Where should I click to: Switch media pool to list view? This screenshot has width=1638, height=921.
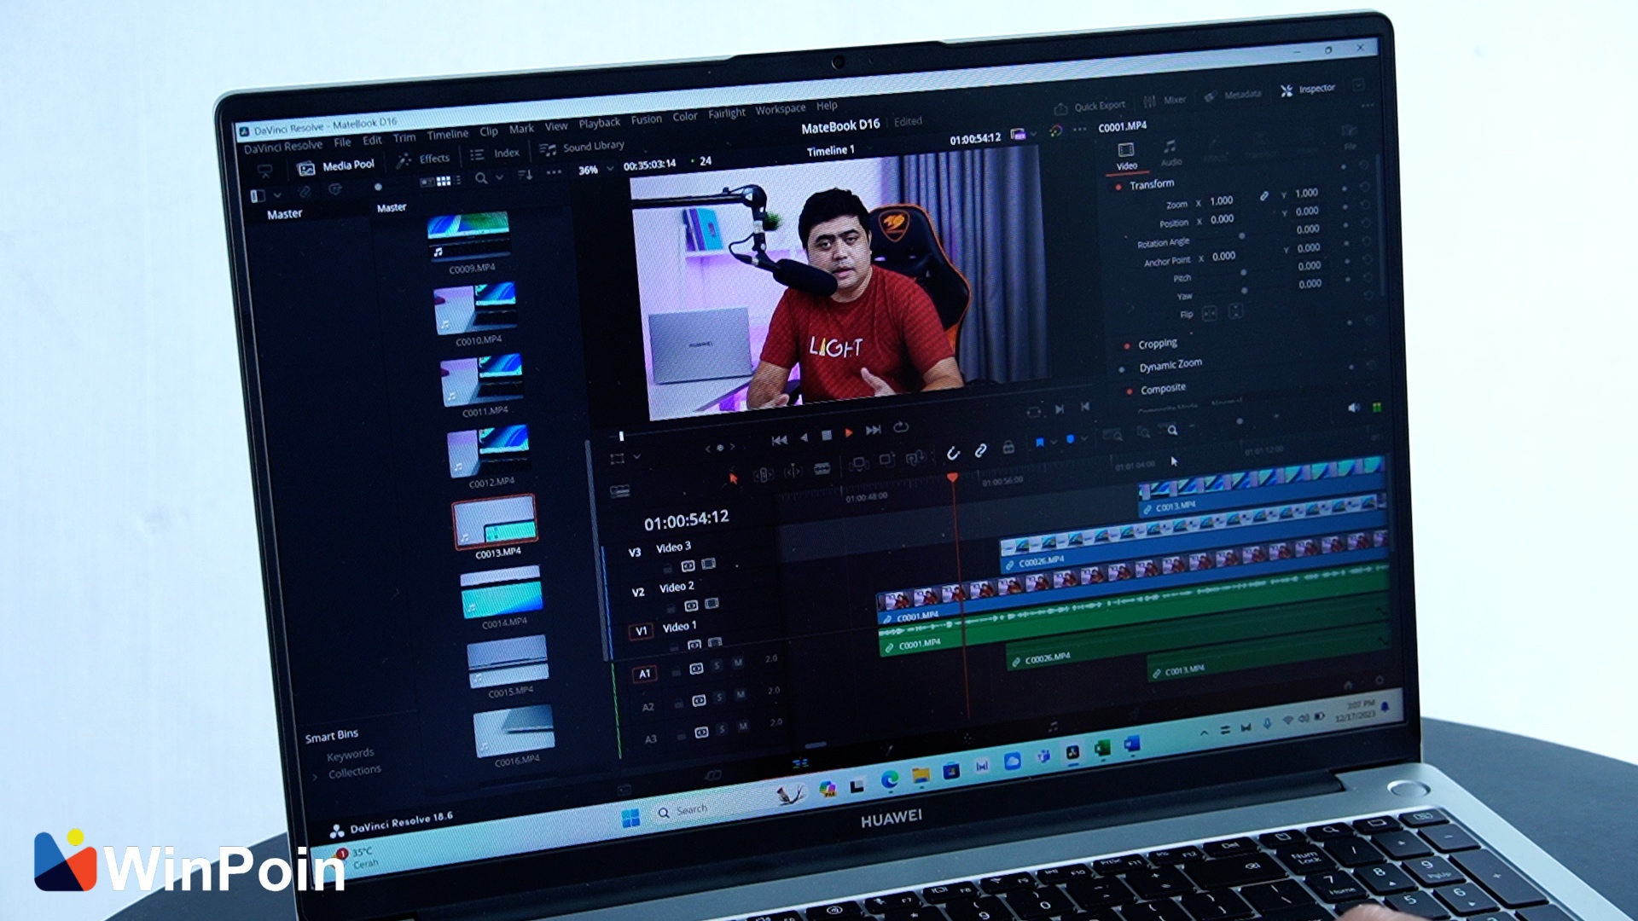[x=459, y=180]
